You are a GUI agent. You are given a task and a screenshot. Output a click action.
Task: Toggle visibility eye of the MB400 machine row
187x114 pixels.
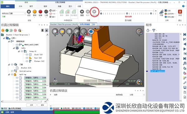(17, 45)
